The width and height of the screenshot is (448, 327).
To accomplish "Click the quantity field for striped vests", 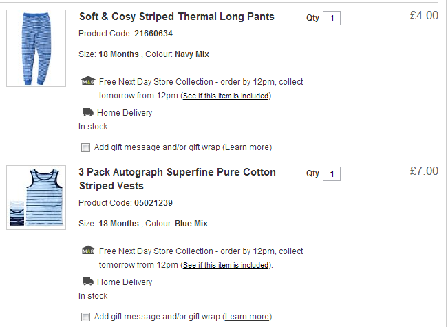I will (331, 174).
